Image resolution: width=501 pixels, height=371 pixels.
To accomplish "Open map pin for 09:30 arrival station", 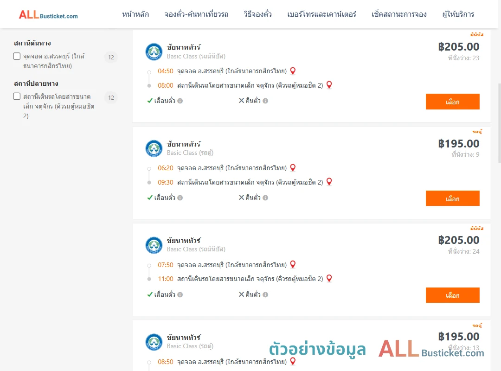I will click(x=329, y=182).
